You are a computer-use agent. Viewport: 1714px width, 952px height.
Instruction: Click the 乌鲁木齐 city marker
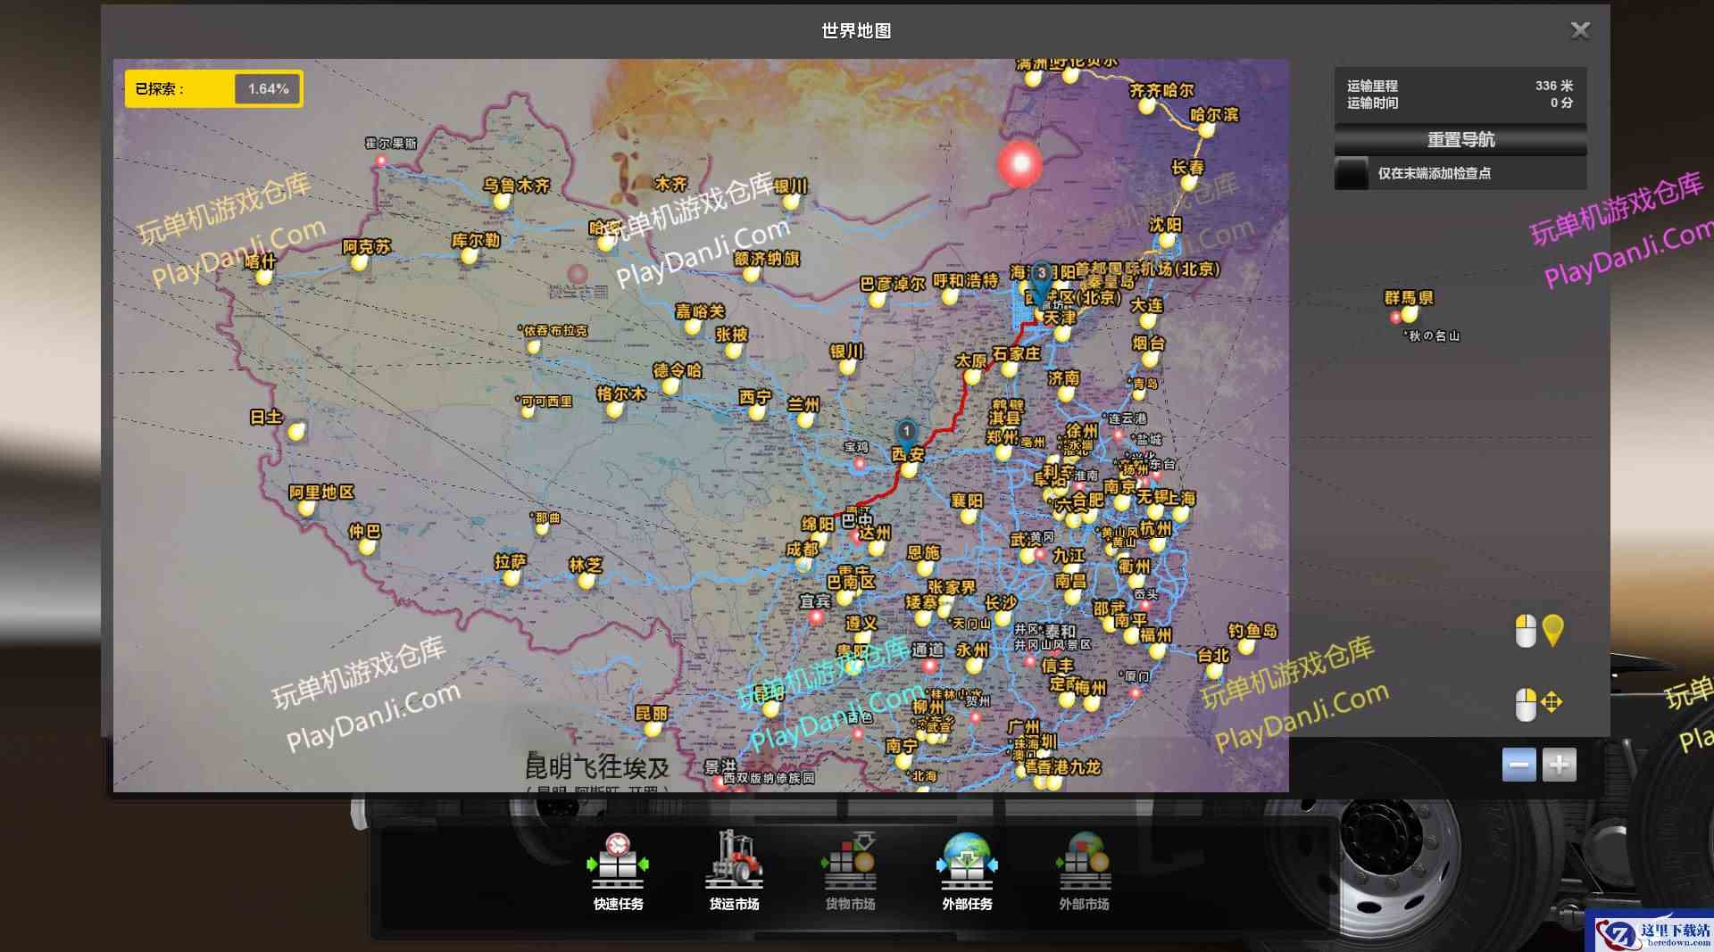[x=502, y=202]
